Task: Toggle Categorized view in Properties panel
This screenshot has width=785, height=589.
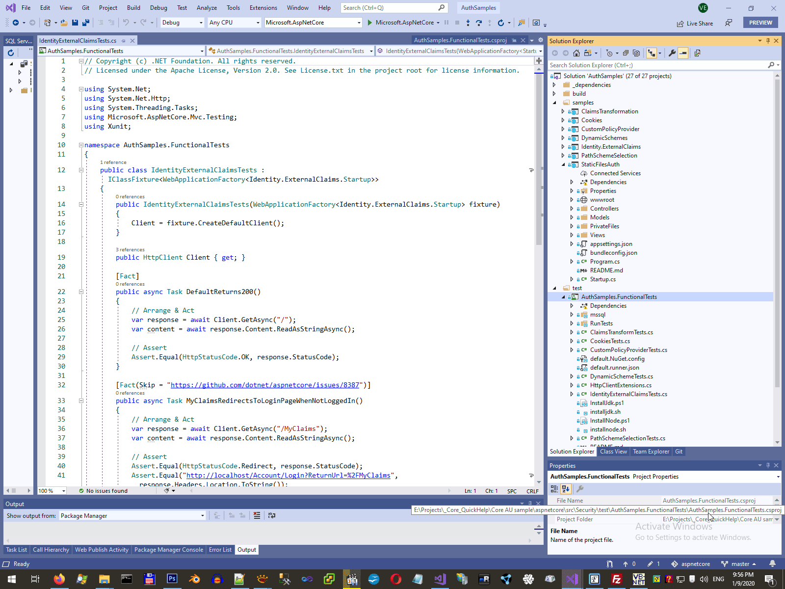Action: pos(554,489)
